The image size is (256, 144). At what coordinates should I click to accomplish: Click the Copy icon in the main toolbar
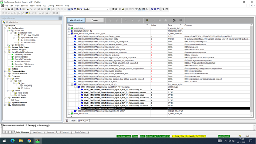18,9
